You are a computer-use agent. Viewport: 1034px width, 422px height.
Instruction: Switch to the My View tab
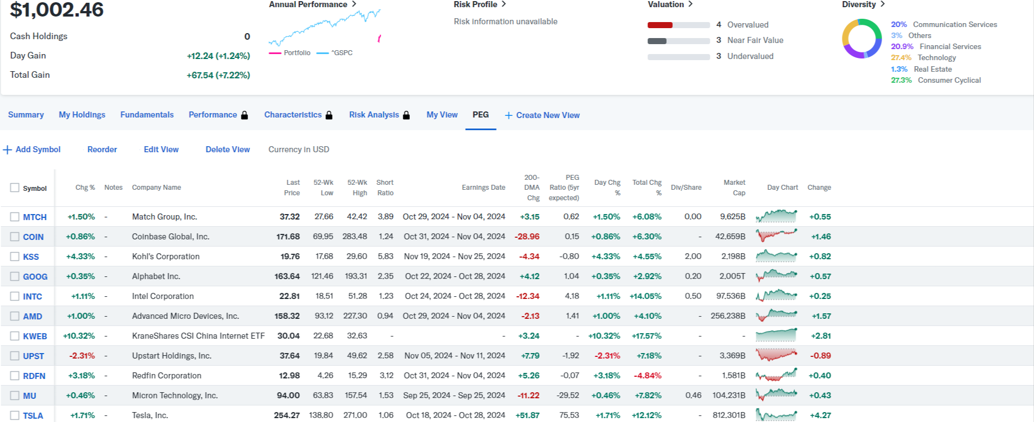tap(442, 115)
